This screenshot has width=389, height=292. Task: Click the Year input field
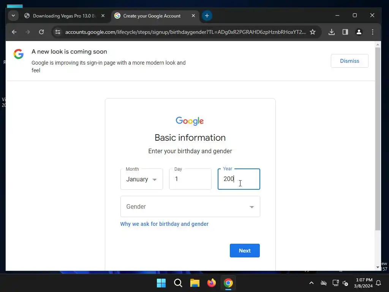tap(239, 179)
